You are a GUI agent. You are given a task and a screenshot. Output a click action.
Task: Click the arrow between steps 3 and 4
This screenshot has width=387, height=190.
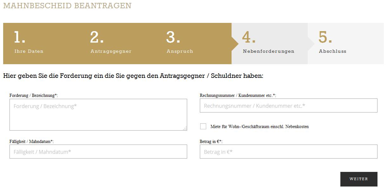coord(235,44)
